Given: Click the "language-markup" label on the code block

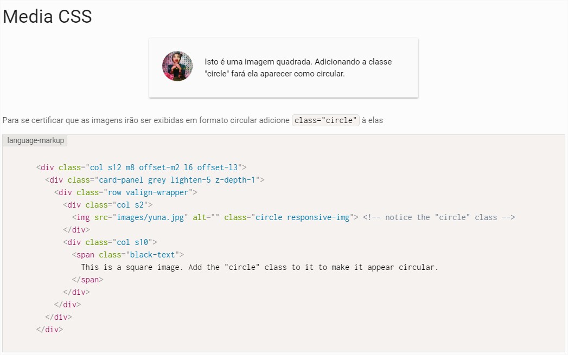Looking at the screenshot, I should pyautogui.click(x=35, y=140).
